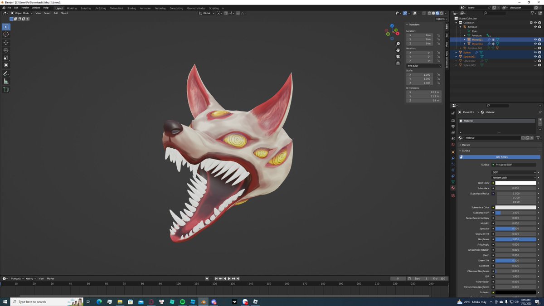This screenshot has height=306, width=544.
Task: Select the Move tool
Action: 6,42
